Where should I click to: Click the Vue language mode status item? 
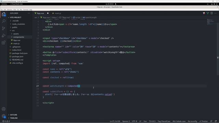coord(145,121)
